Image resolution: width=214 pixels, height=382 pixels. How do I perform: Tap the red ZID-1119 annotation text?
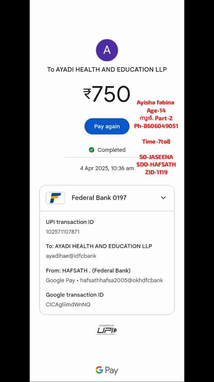click(156, 172)
